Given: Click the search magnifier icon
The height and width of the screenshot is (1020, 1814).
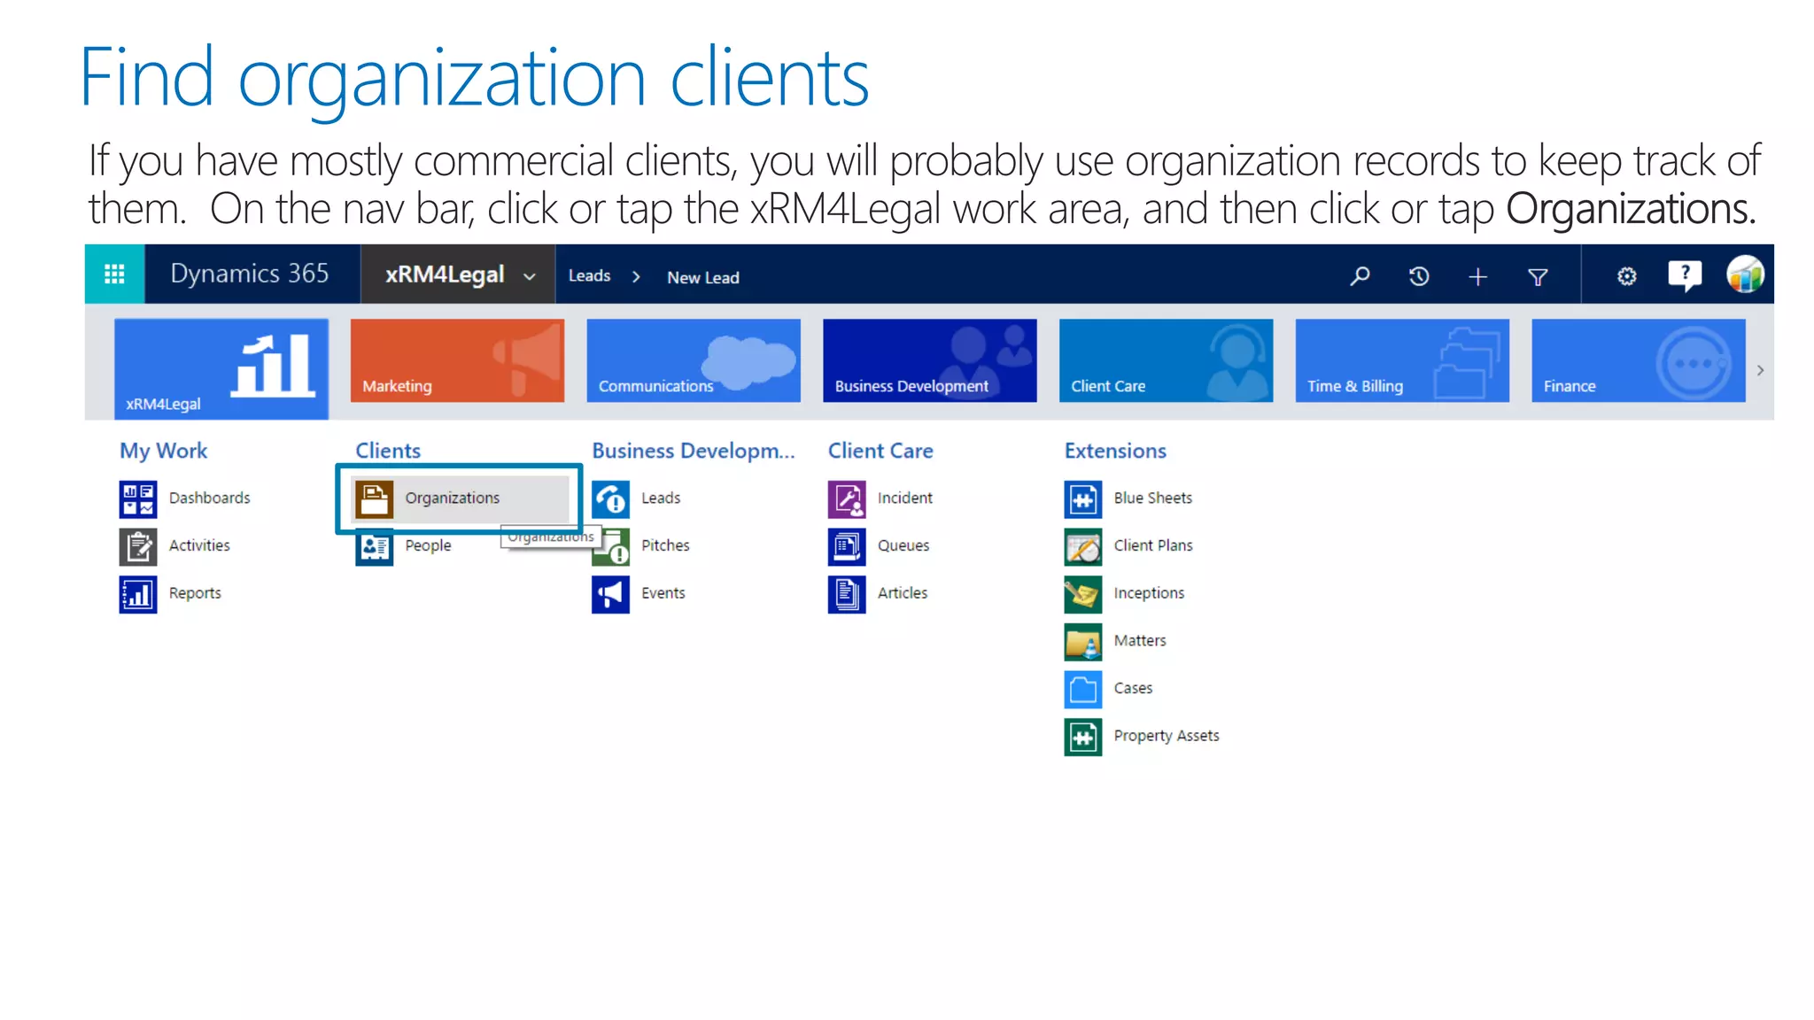Looking at the screenshot, I should (1360, 276).
